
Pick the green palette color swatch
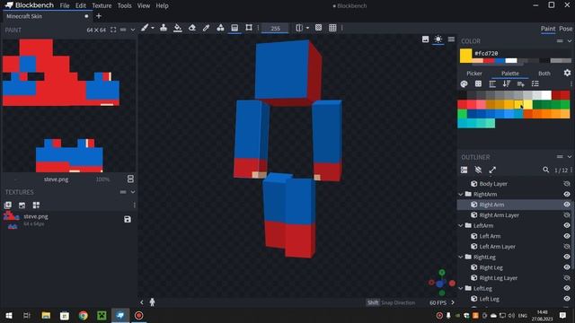pos(463,114)
